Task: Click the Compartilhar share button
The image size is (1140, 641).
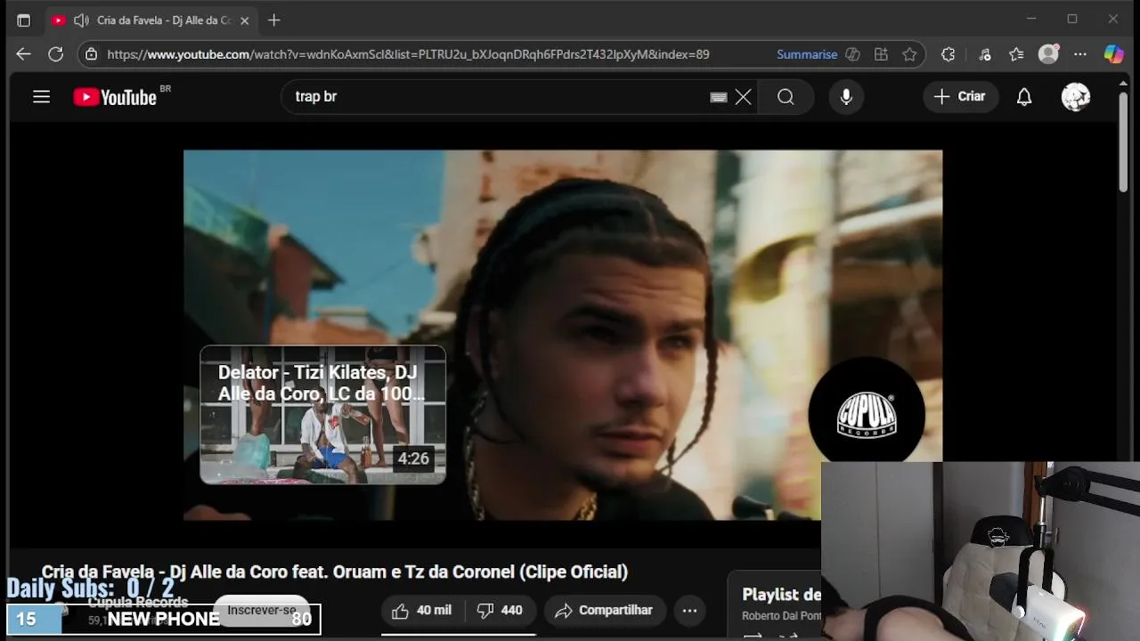Action: (605, 611)
